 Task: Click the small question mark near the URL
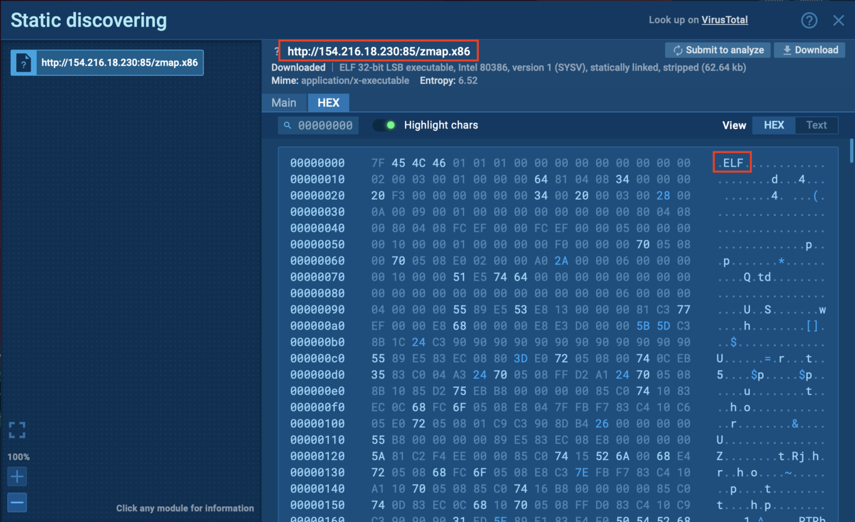coord(276,51)
